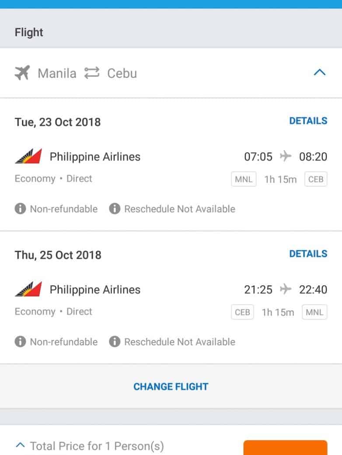Open DETAILS for the 23 Oct flight
This screenshot has height=455, width=342.
(308, 121)
